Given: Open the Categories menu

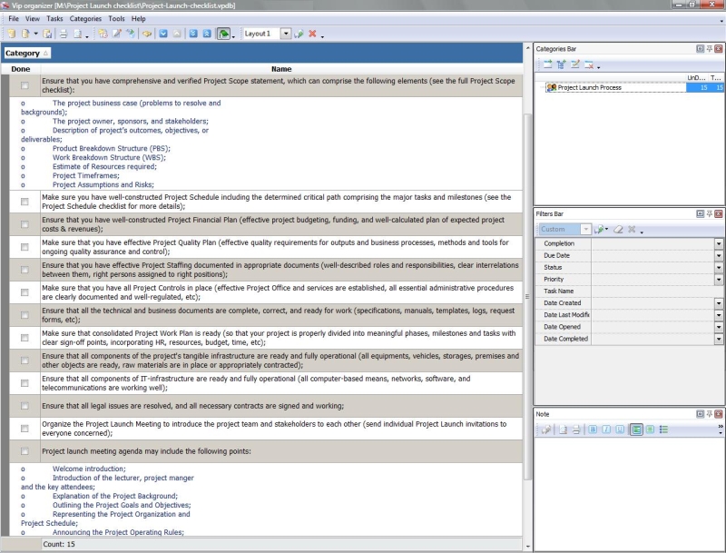Looking at the screenshot, I should (x=85, y=18).
